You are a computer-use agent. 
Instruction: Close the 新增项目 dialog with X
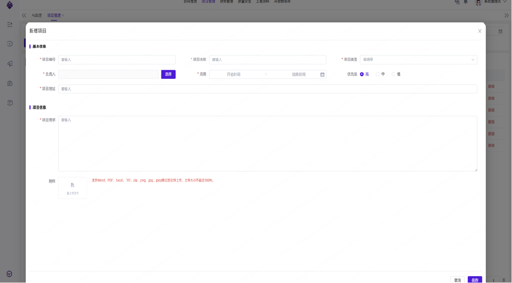(479, 31)
